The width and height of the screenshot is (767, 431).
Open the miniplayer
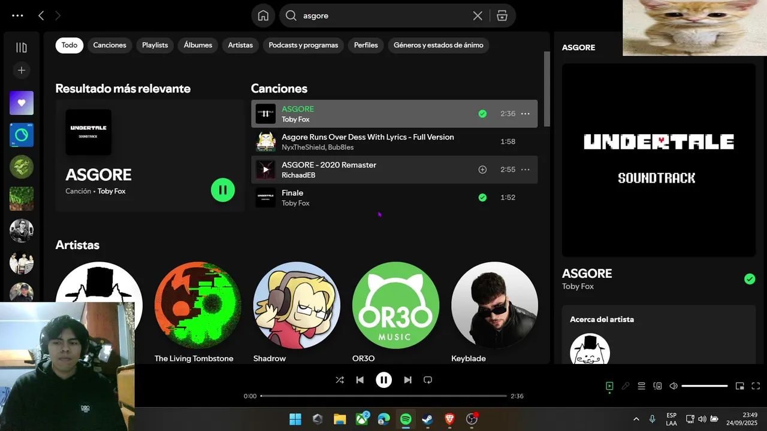(x=740, y=386)
